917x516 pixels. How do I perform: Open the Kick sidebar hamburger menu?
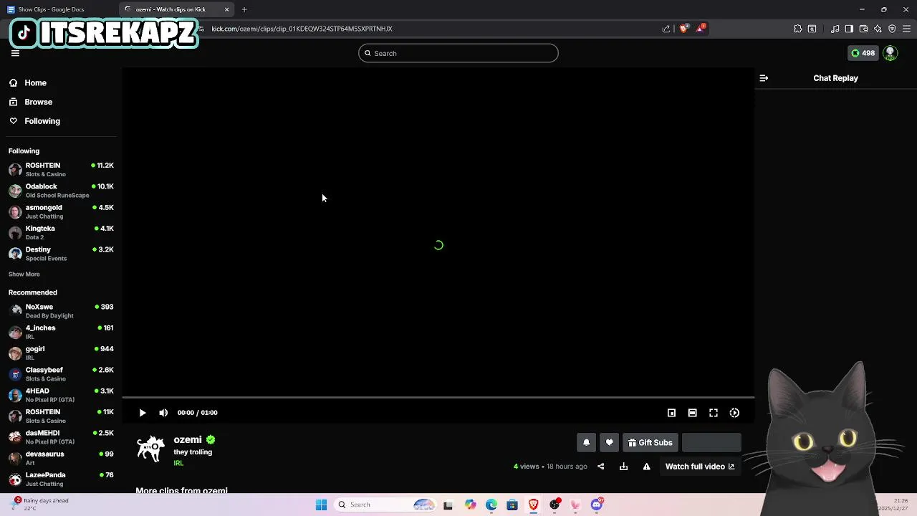[15, 53]
